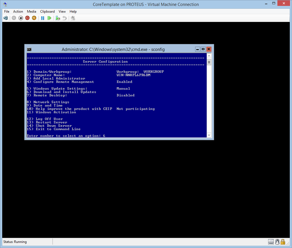Open the View menu
Image resolution: width=292 pixels, height=248 pixels.
pos(62,12)
